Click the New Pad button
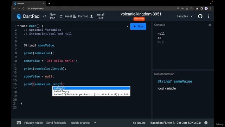This screenshot has width=225, height=127. (x=52, y=16)
